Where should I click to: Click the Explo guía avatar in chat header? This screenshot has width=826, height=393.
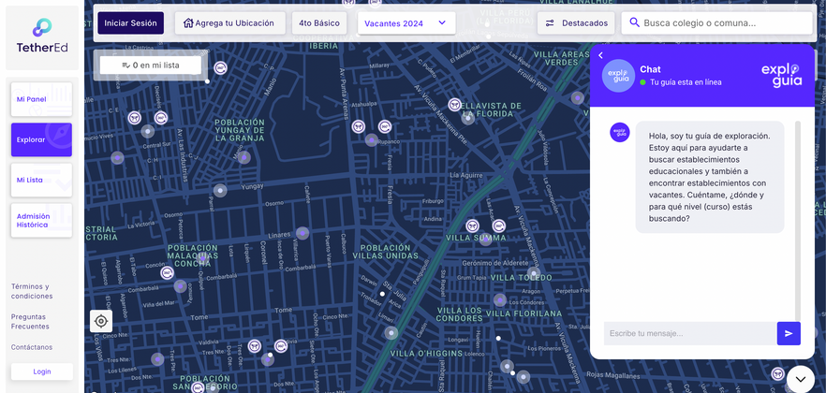[618, 75]
